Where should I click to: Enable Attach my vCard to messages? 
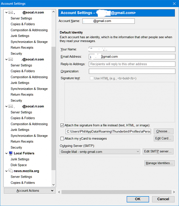62,138
